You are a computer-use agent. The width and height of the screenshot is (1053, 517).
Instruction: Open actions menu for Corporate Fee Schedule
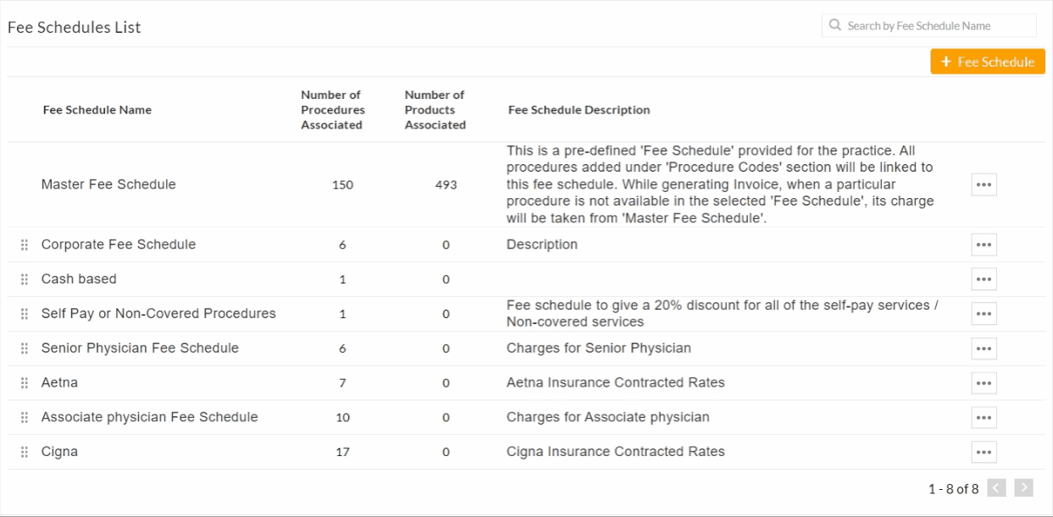click(x=983, y=245)
